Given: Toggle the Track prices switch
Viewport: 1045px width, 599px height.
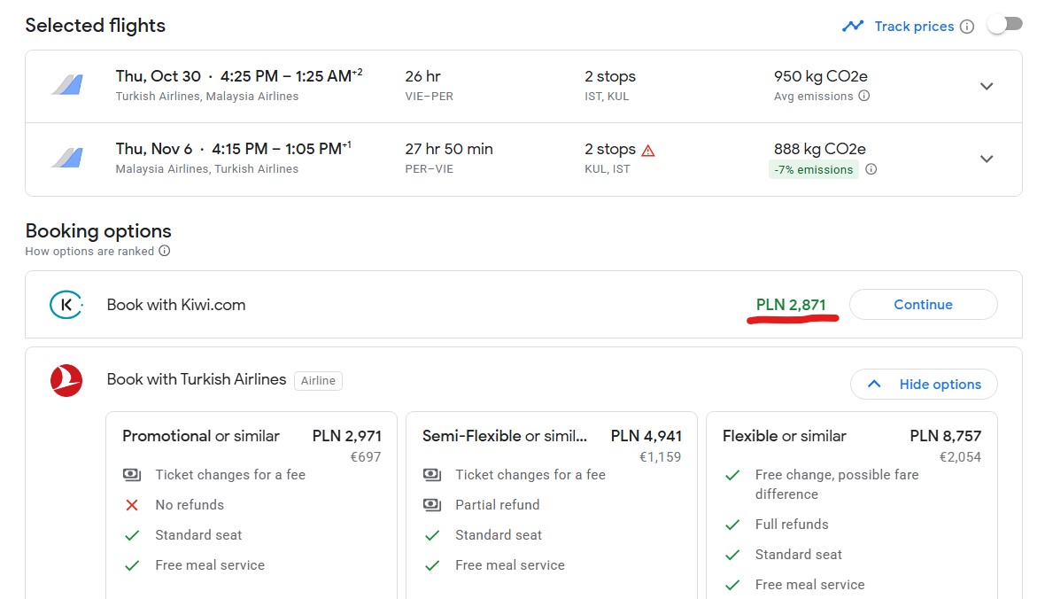Looking at the screenshot, I should click(1005, 25).
